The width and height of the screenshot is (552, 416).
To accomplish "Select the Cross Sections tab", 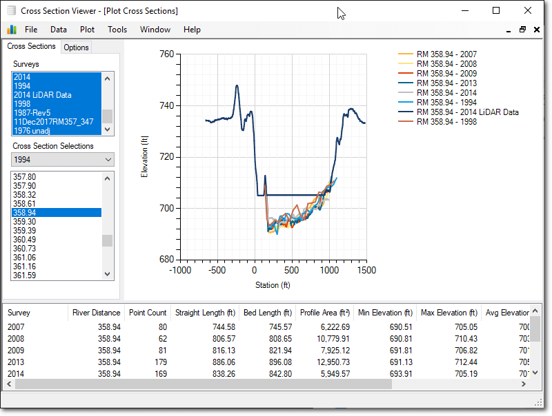I will [31, 47].
